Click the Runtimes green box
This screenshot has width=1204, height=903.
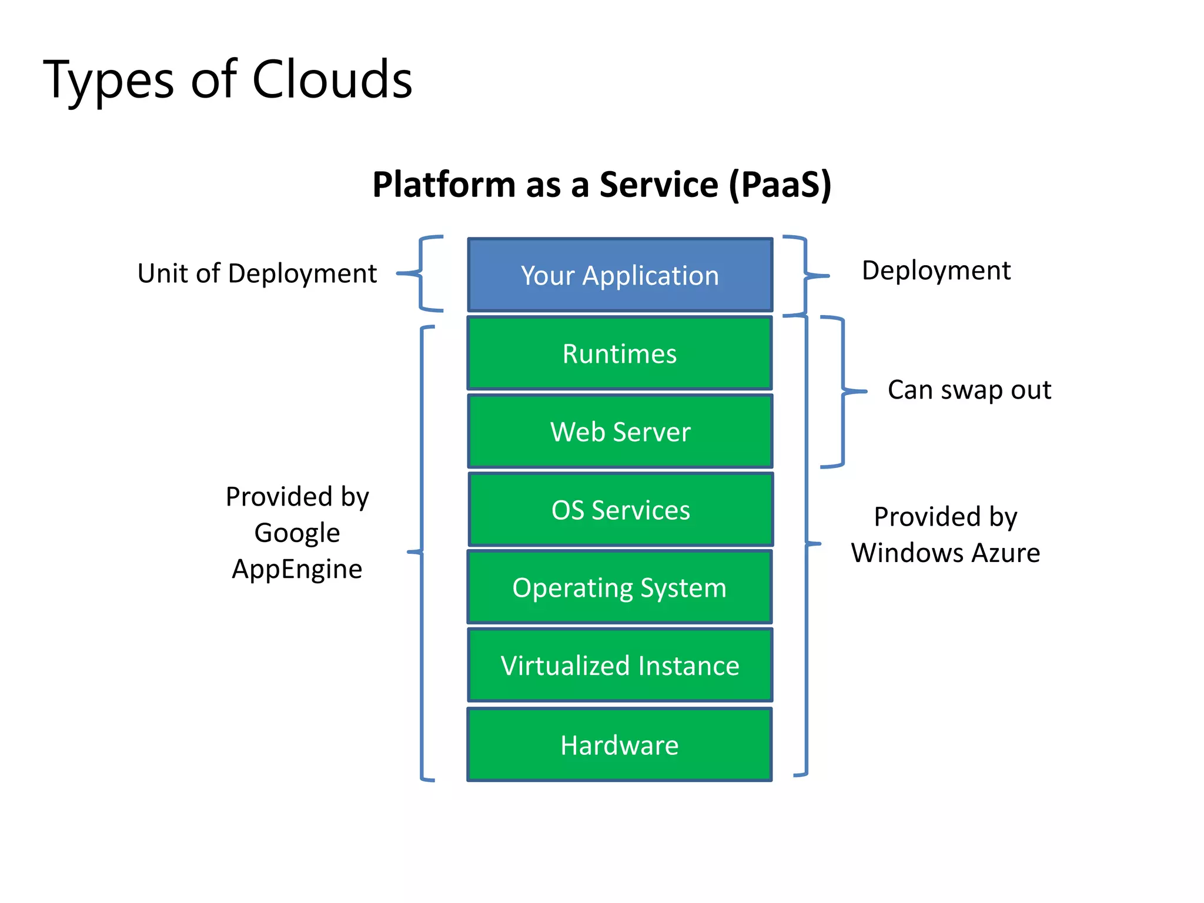tap(620, 353)
